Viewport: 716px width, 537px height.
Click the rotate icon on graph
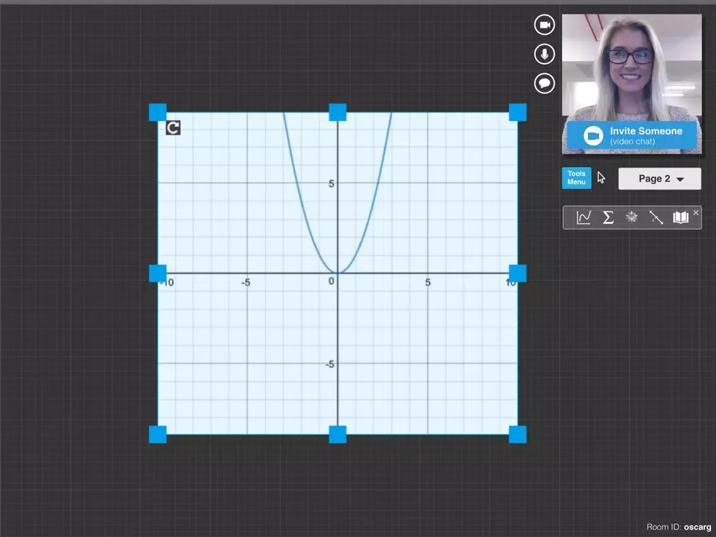click(x=173, y=128)
